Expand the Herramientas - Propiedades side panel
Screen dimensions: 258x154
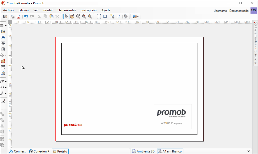click(x=255, y=44)
